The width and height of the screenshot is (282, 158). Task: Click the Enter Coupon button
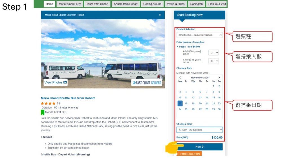[190, 154]
